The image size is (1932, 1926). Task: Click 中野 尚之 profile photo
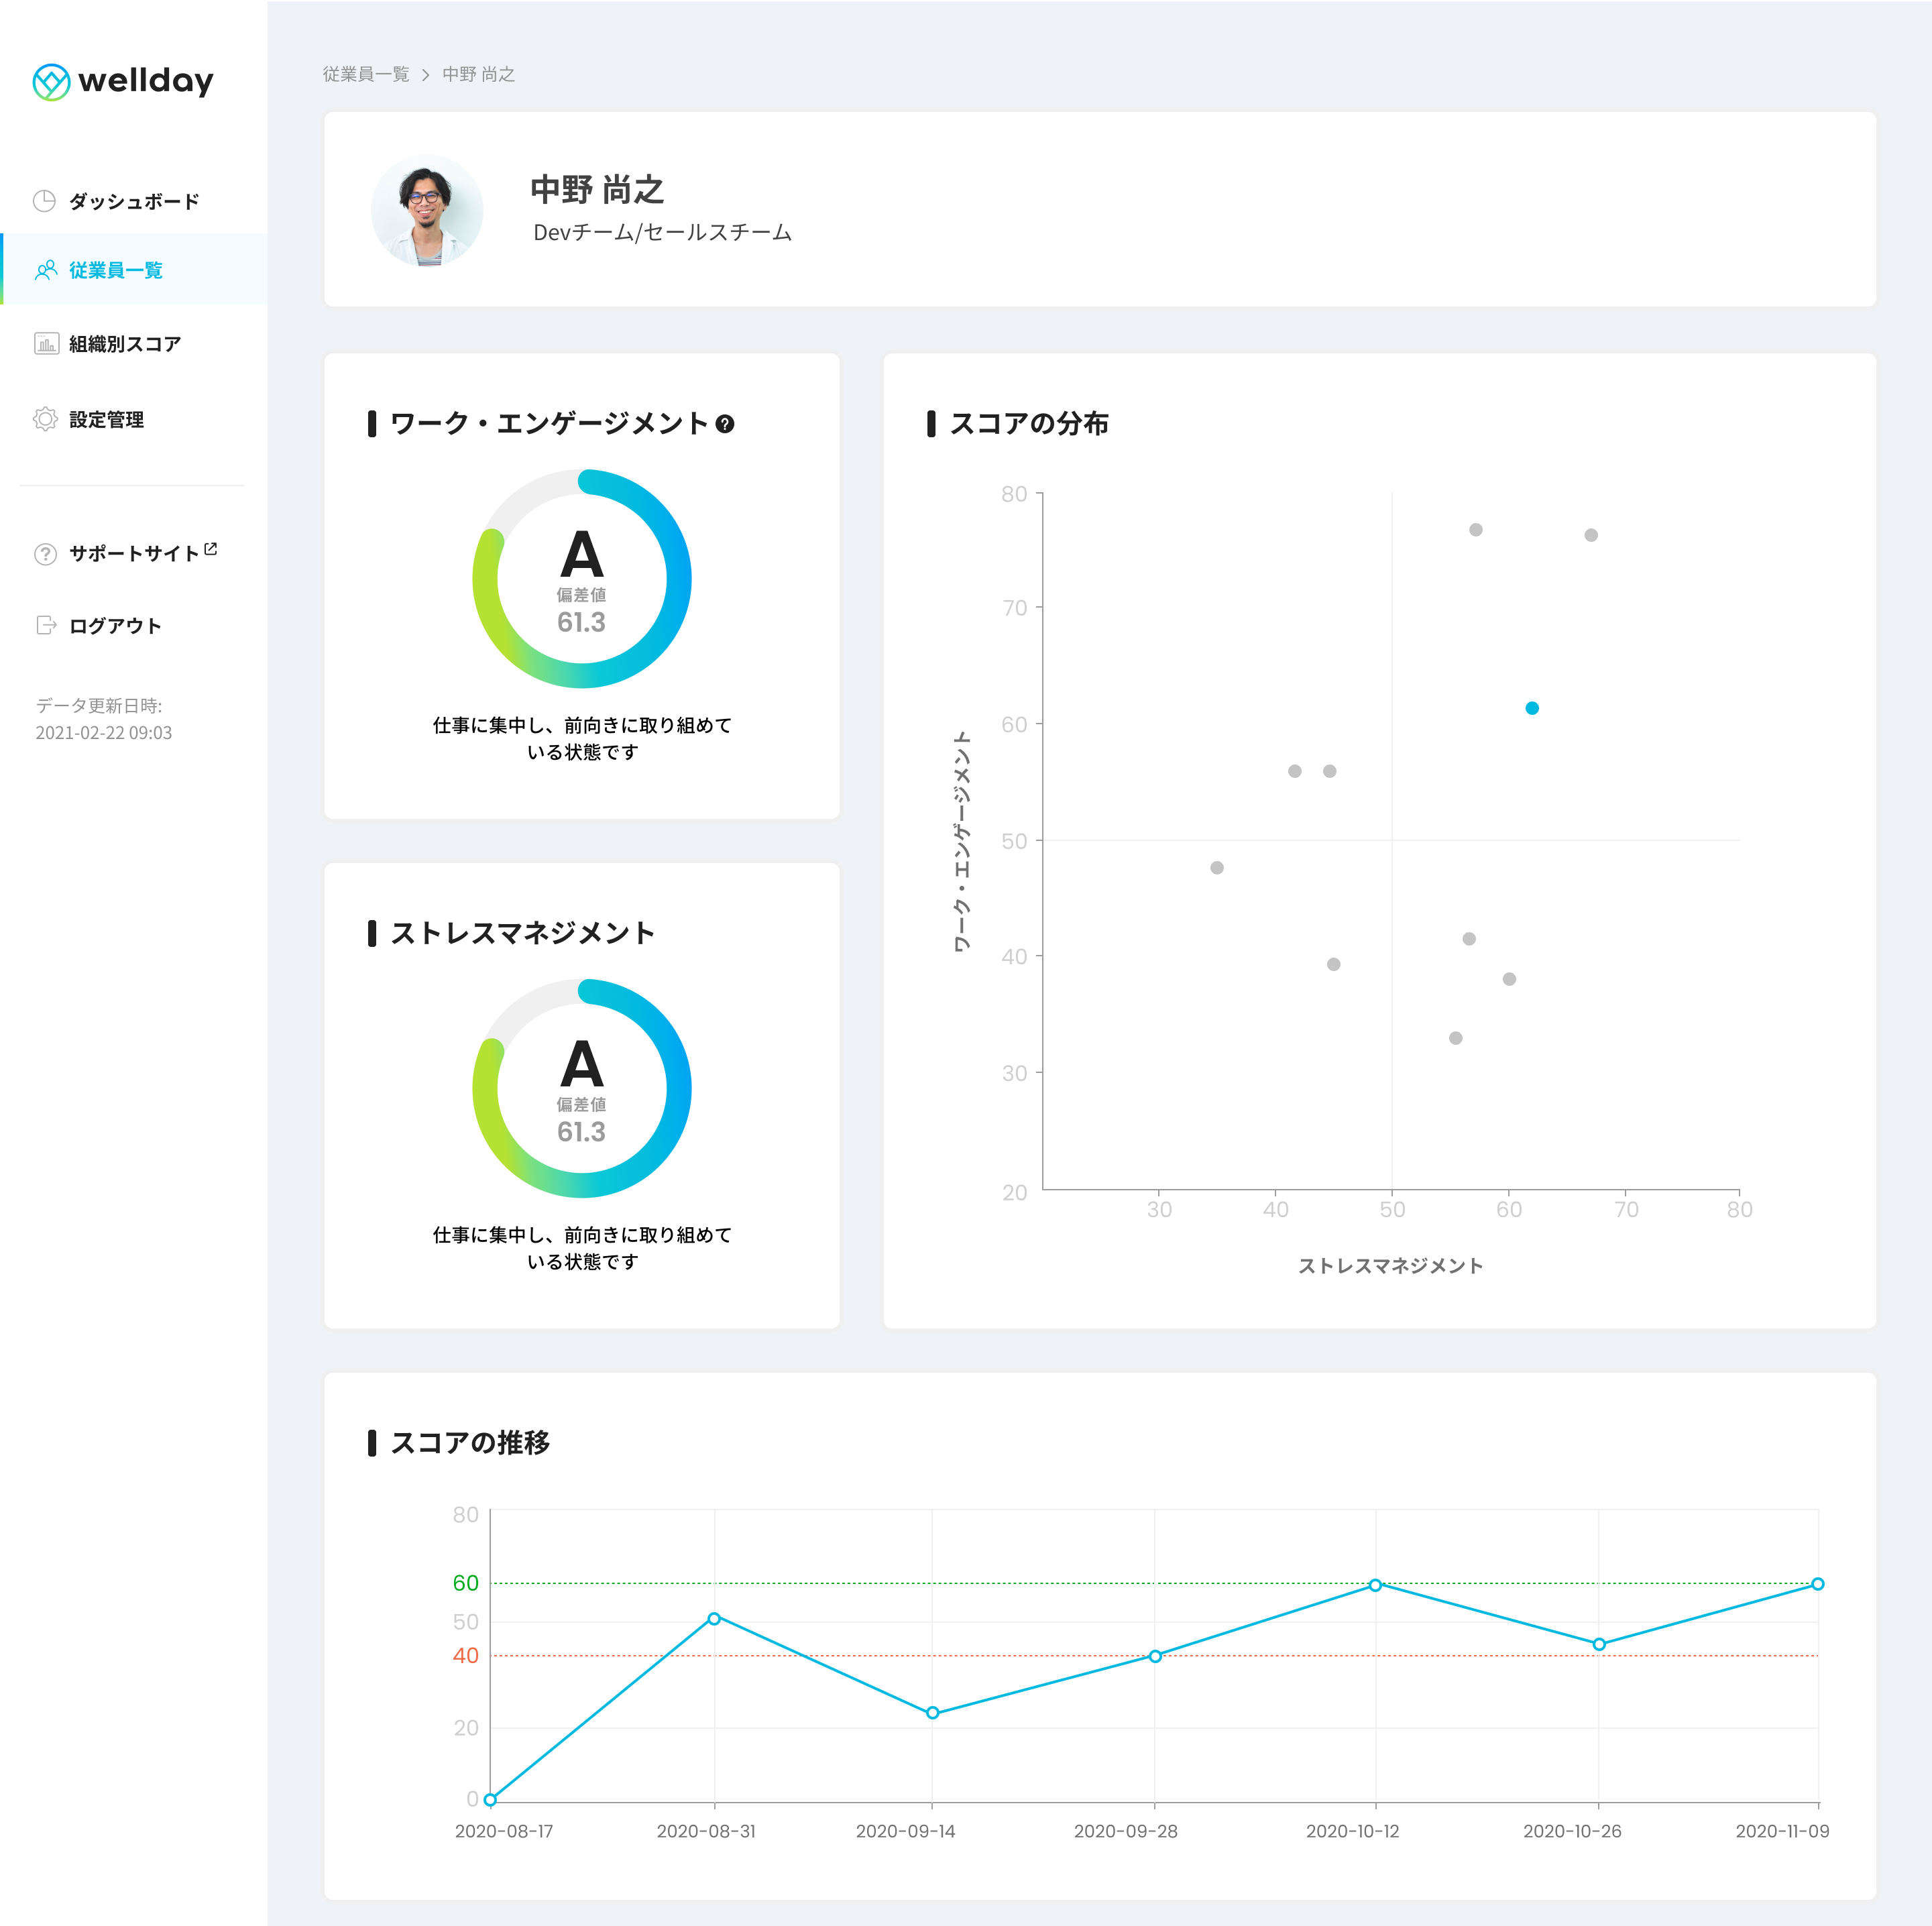pyautogui.click(x=427, y=210)
